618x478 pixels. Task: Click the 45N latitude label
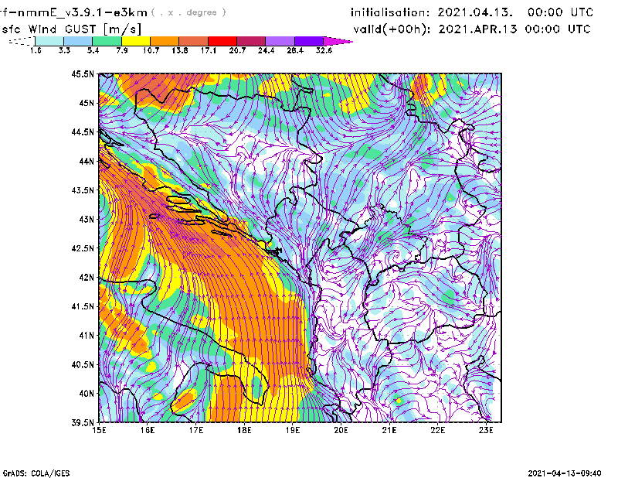pyautogui.click(x=87, y=103)
